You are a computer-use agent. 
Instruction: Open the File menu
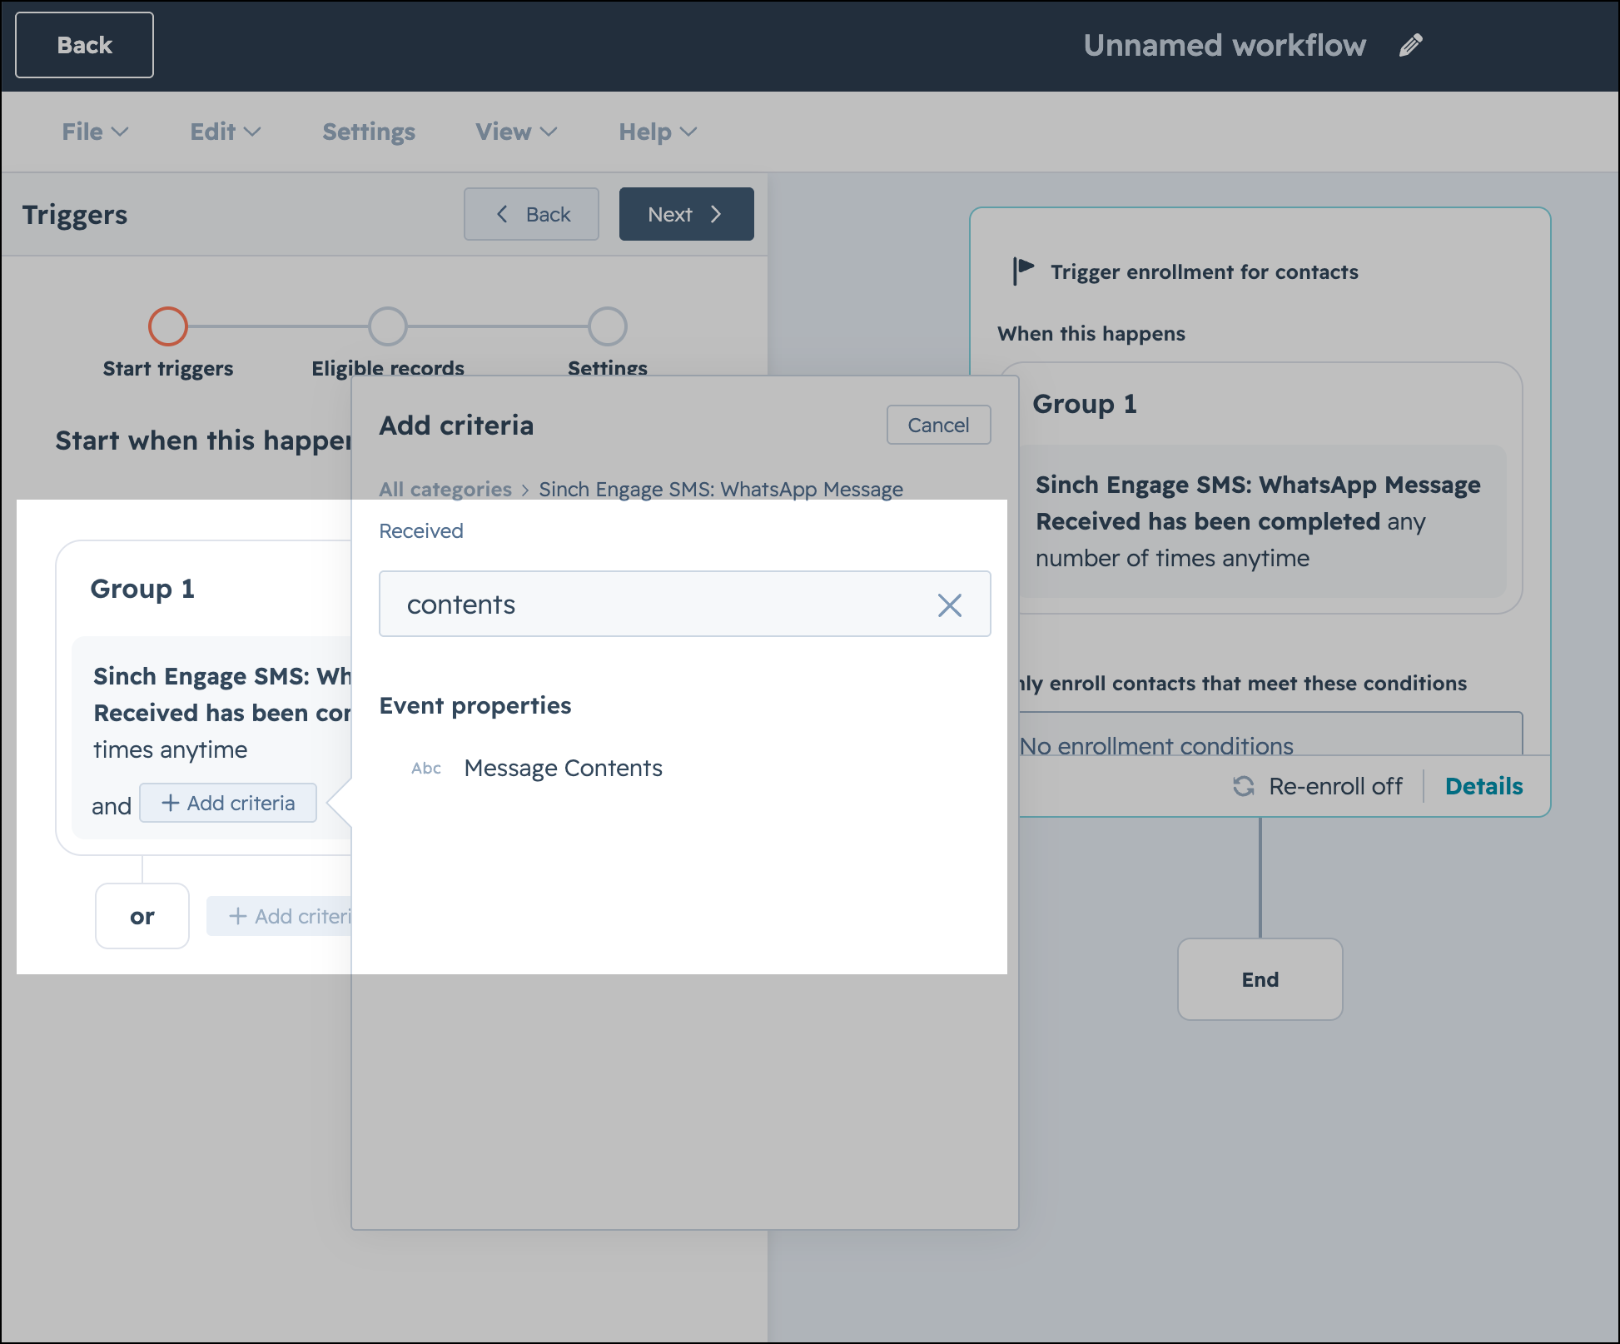click(x=95, y=132)
